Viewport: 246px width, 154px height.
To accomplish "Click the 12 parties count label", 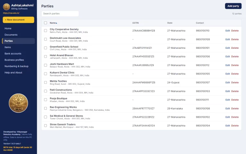I will 237,14.
